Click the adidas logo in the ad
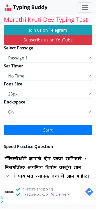The width and height of the screenshot is (96, 209). (x=9, y=192)
